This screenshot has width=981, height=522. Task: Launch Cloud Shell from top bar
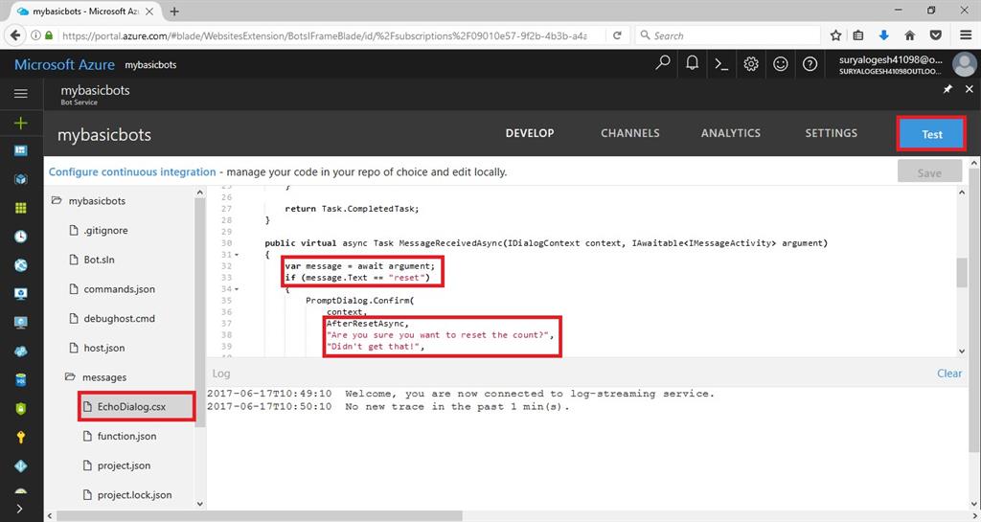click(x=721, y=64)
